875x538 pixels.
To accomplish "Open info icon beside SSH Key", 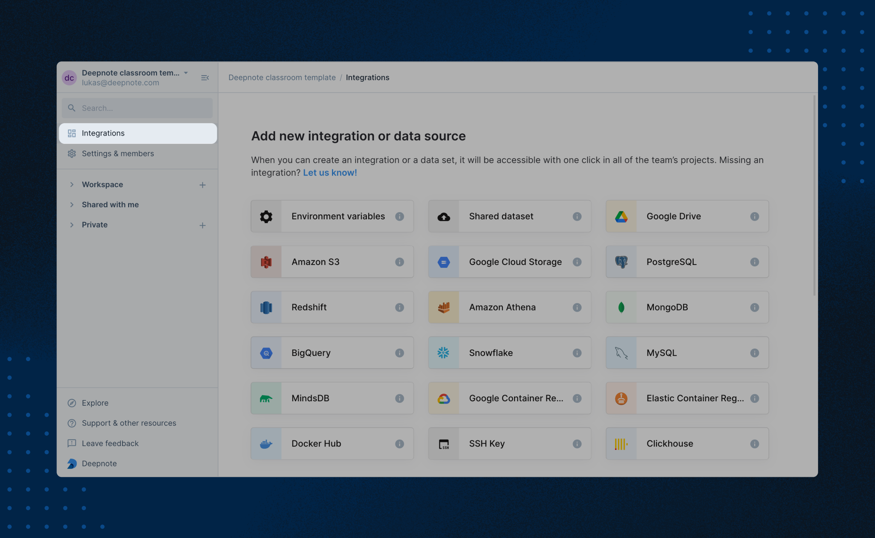I will click(577, 443).
